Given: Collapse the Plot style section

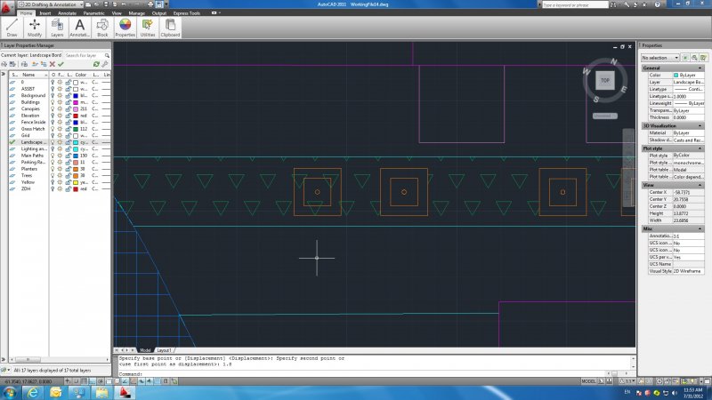Looking at the screenshot, I should tap(700, 148).
